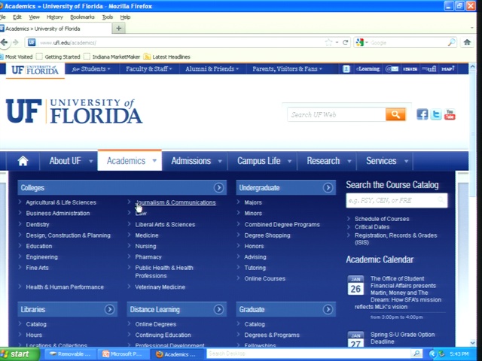Open the Indiana MarketMaker bookmark
The width and height of the screenshot is (482, 361).
112,57
